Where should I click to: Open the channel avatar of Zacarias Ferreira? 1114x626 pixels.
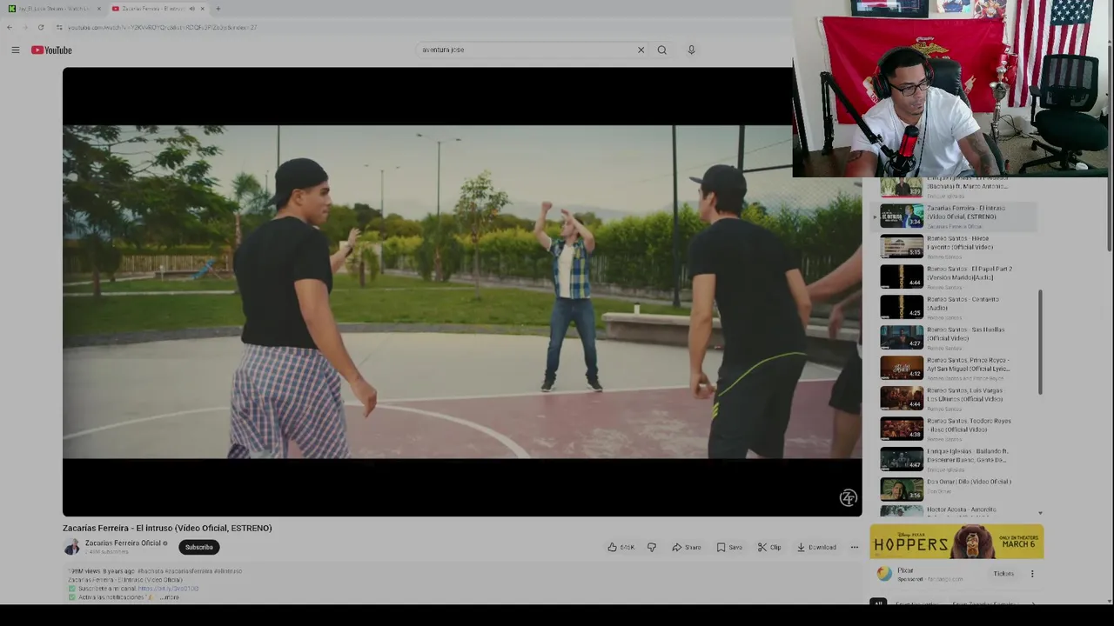(71, 547)
